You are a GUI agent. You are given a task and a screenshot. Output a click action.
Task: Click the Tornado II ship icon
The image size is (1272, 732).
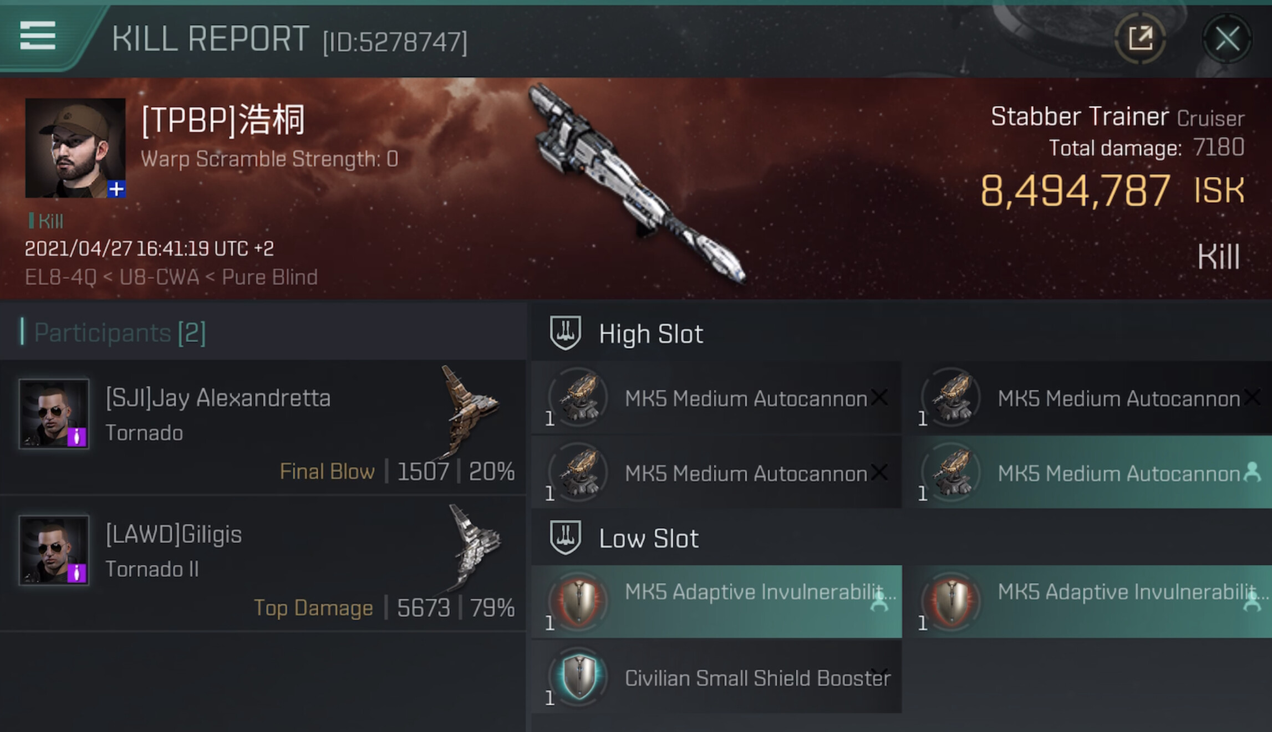[x=473, y=547]
